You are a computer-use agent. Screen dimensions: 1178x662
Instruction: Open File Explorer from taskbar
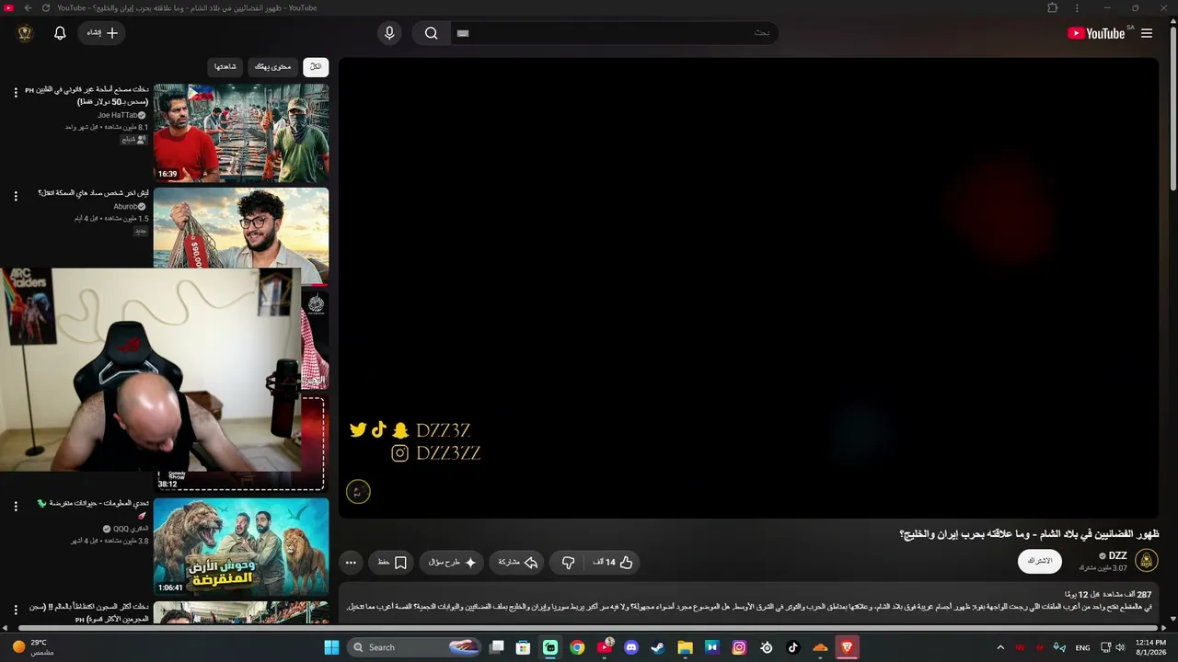(685, 647)
